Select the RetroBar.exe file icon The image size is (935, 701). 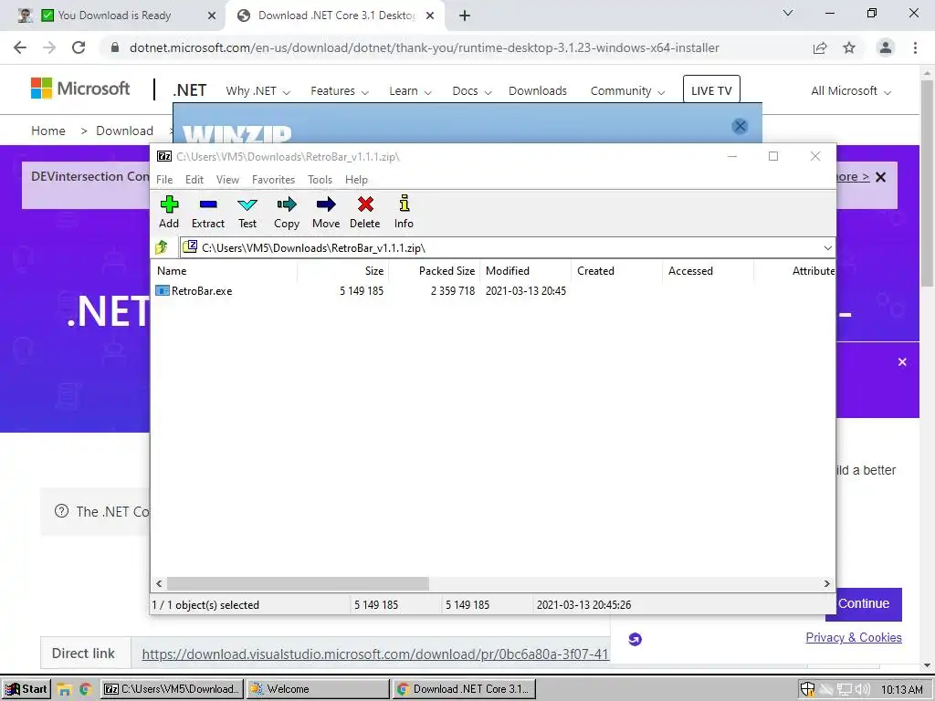(163, 291)
